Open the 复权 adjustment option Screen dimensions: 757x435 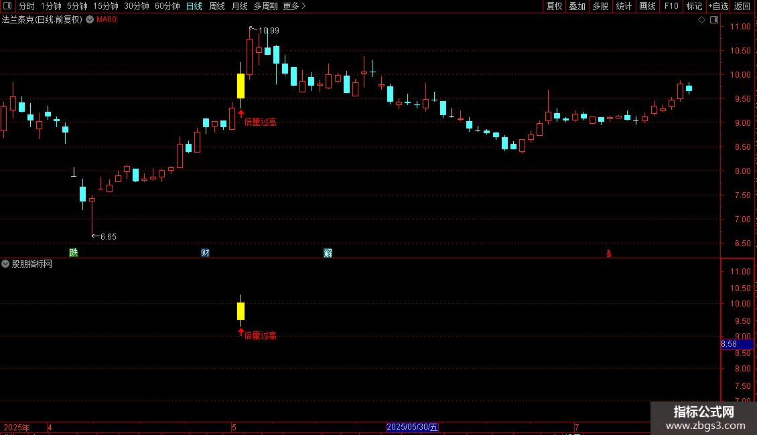pyautogui.click(x=554, y=6)
